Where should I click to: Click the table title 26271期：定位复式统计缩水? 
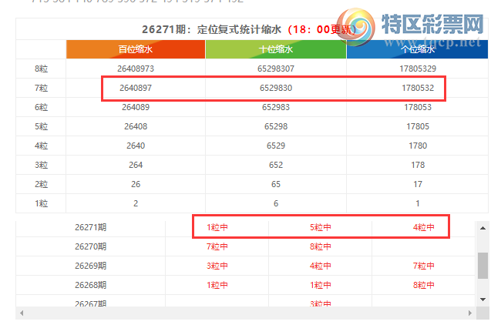[x=211, y=29]
